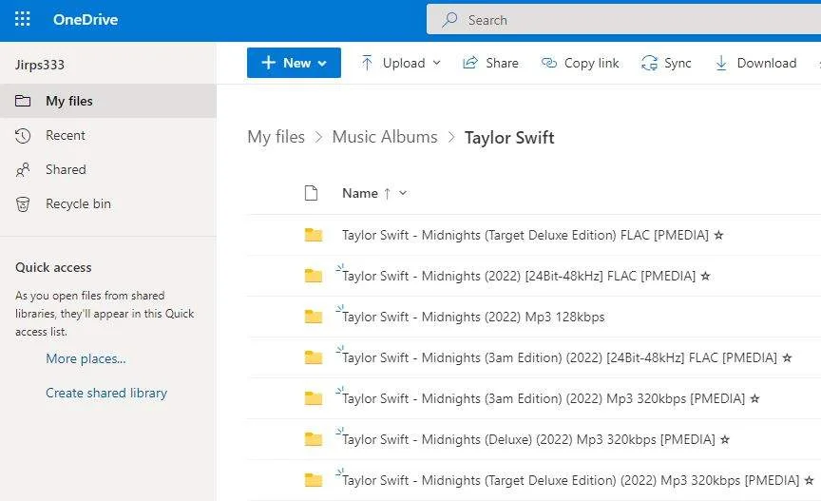Click the Share icon
The height and width of the screenshot is (501, 821).
(x=470, y=63)
